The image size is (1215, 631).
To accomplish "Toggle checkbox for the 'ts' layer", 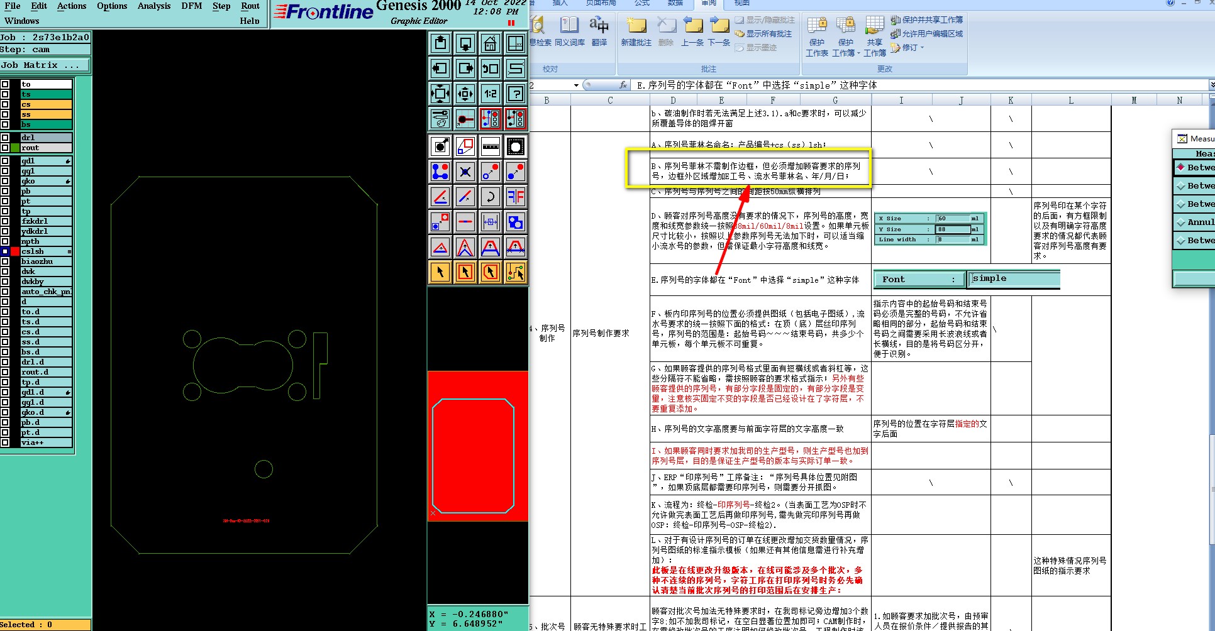I will (5, 94).
